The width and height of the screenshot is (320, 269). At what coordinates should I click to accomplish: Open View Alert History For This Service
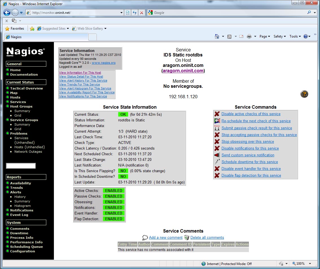click(x=83, y=81)
